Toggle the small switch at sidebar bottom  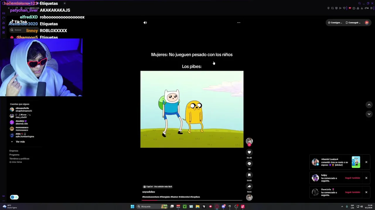click(14, 197)
